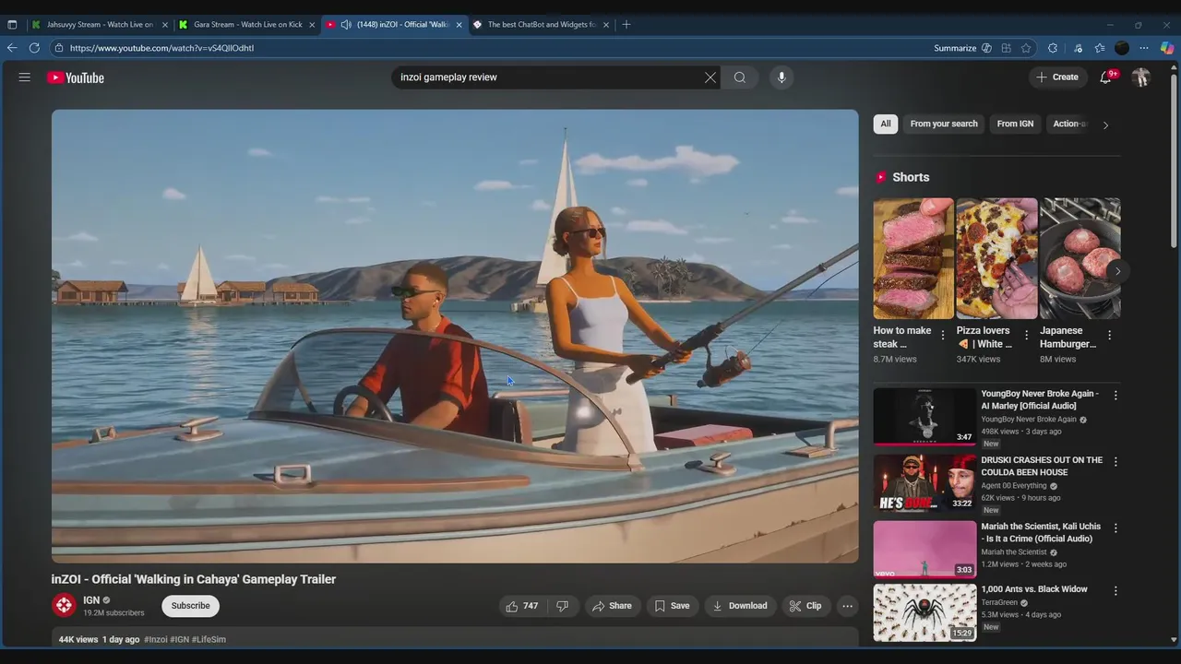Click the browser back arrow
Screen dimensions: 1181x664
pyautogui.click(x=12, y=48)
